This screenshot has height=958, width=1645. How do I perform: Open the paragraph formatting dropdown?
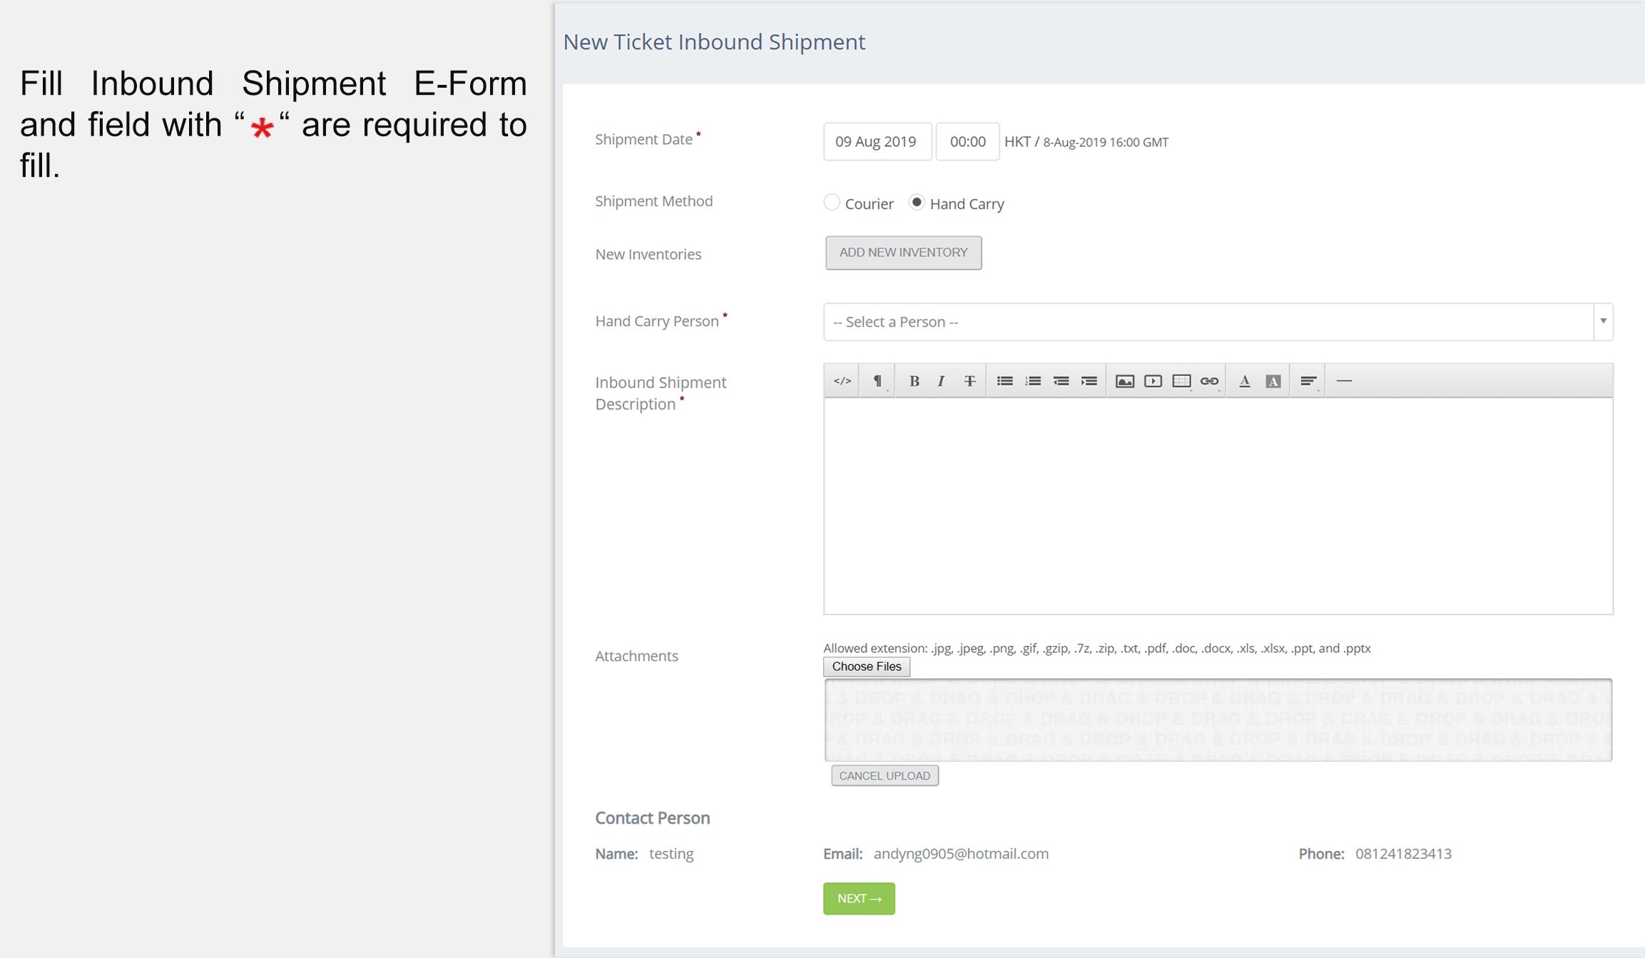877,381
